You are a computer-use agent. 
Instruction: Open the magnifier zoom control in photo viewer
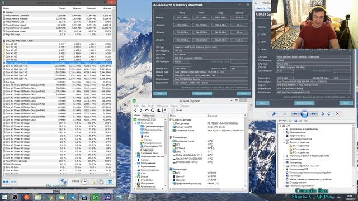pos(274,114)
